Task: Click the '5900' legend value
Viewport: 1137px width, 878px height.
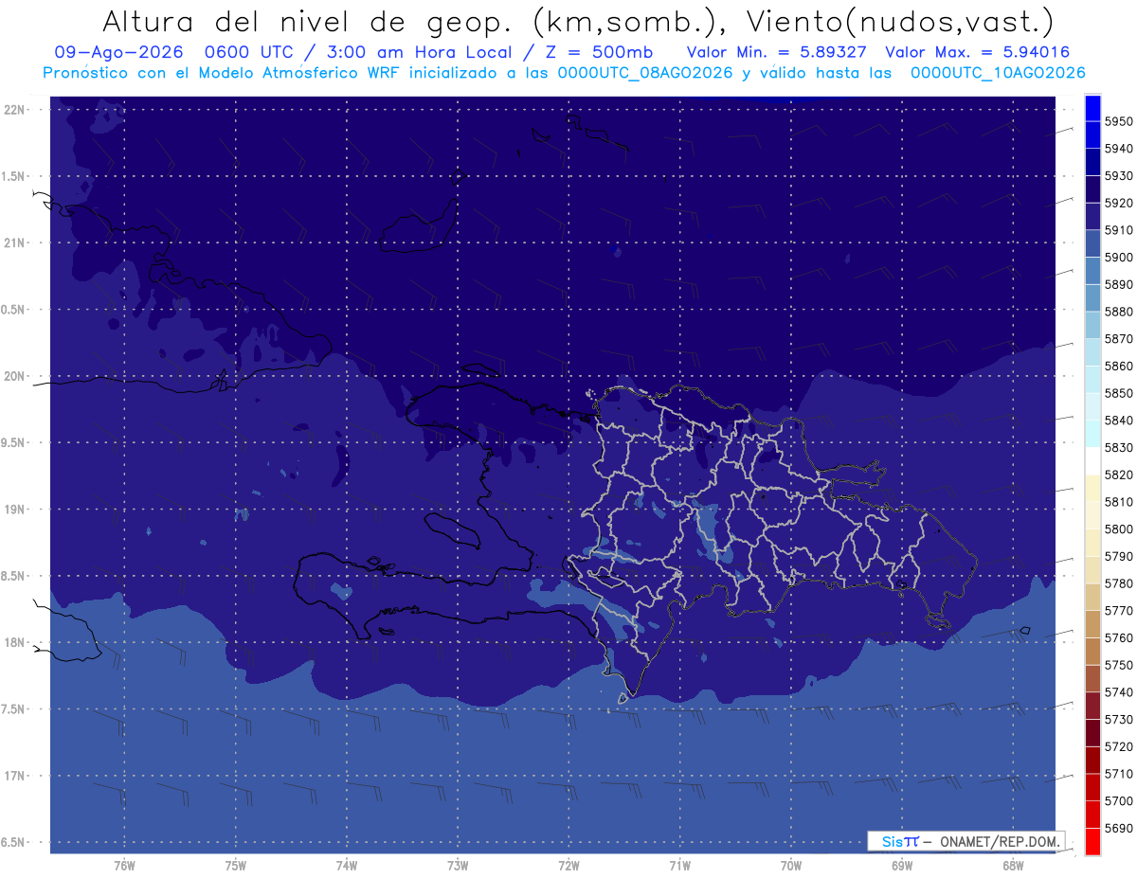Action: point(1119,257)
